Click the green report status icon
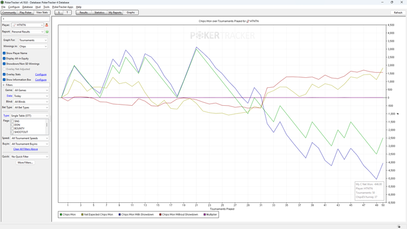Screen dimensions: 407x229 [47, 32]
